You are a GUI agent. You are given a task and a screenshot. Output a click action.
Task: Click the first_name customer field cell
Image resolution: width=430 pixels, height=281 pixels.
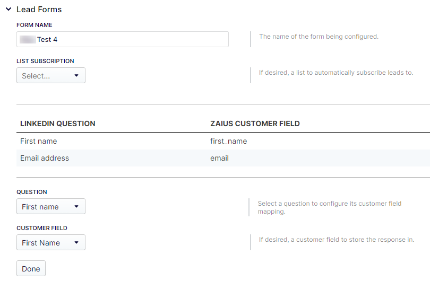(229, 141)
